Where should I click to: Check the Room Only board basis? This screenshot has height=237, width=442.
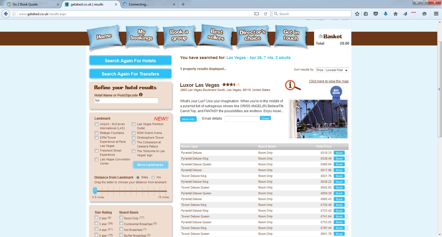(x=121, y=218)
